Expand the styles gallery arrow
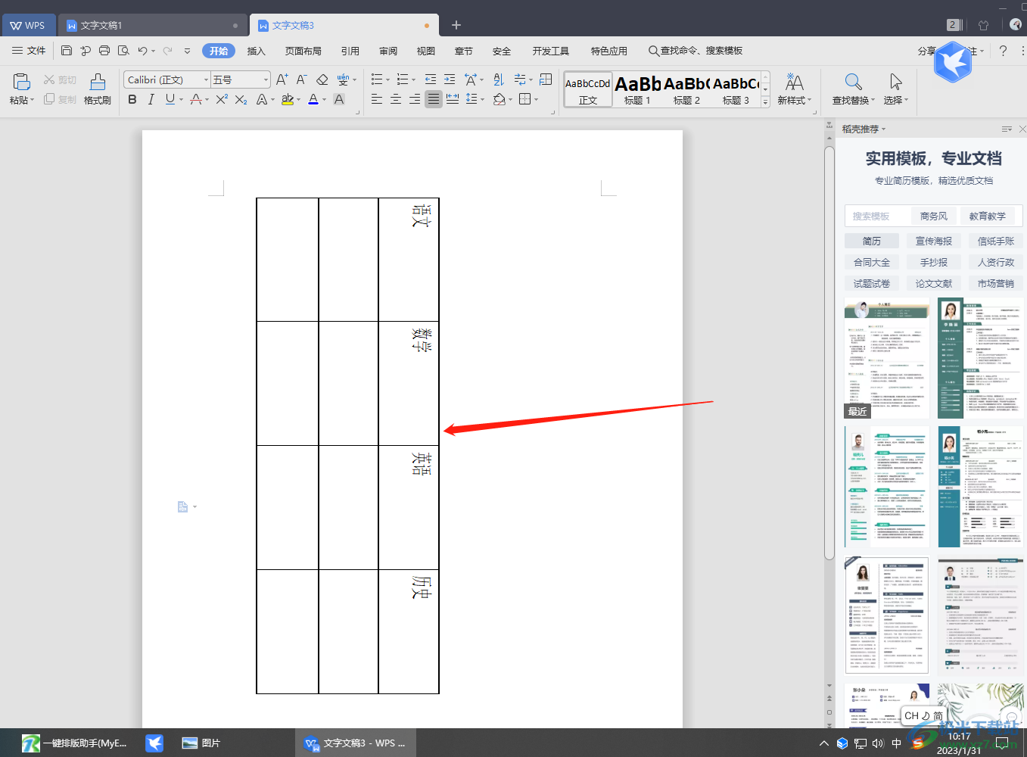Viewport: 1027px width, 757px height. pyautogui.click(x=765, y=101)
